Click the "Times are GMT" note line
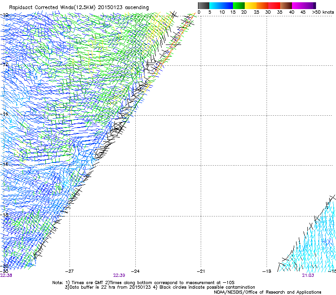This screenshot has width=336, height=295. [143, 283]
